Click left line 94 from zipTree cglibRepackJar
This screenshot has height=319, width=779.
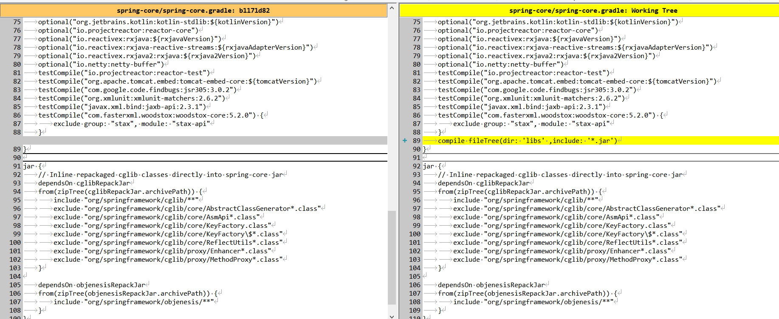click(x=120, y=192)
